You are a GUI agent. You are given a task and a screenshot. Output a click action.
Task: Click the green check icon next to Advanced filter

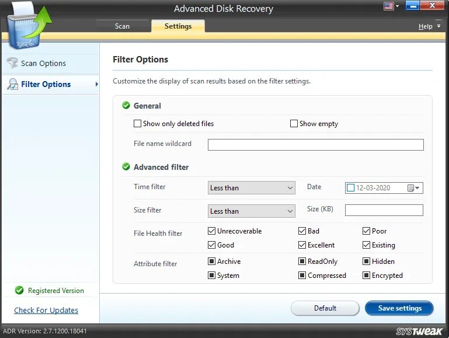pyautogui.click(x=126, y=166)
